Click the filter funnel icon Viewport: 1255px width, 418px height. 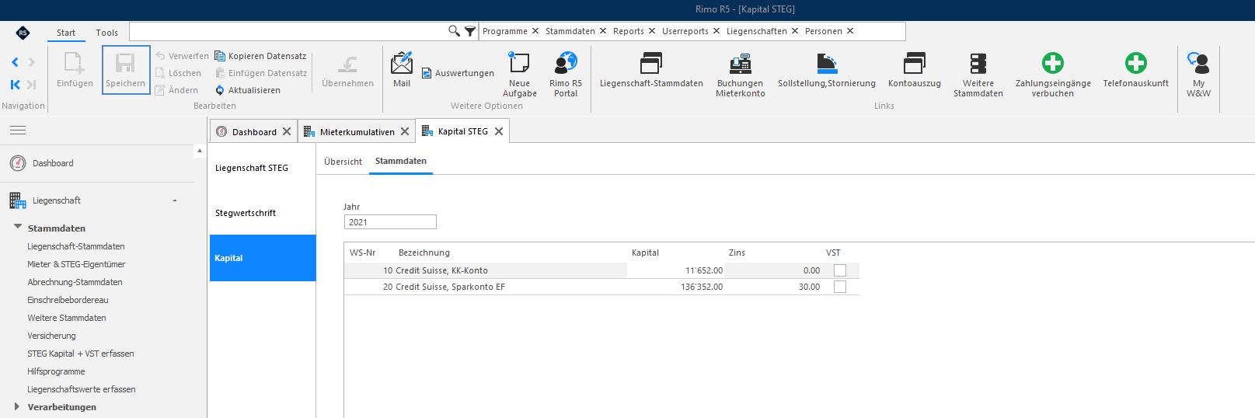[470, 31]
